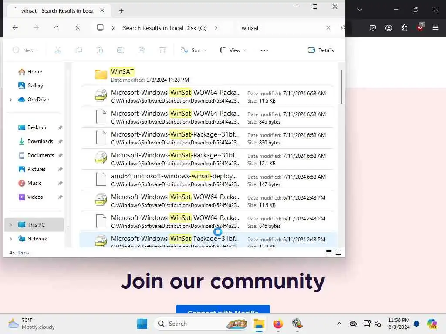Expand the chevron after the Local Disk breadcrumb

click(x=216, y=28)
